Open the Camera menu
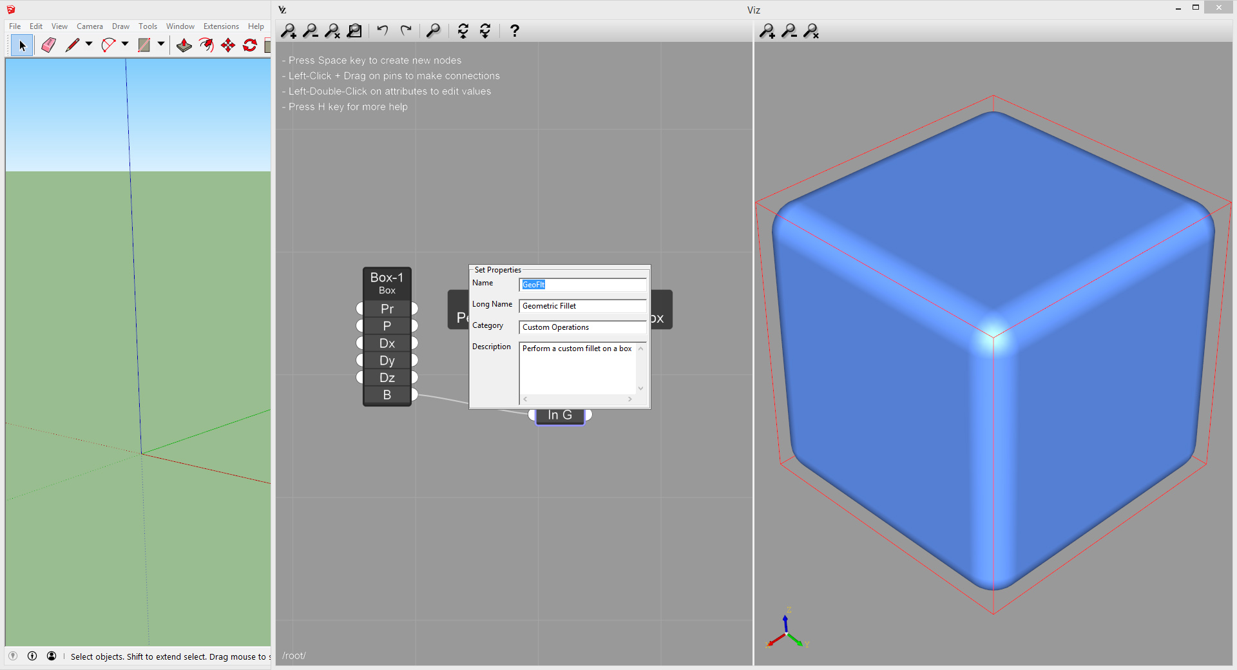Screen dimensions: 1237x670 [x=90, y=26]
